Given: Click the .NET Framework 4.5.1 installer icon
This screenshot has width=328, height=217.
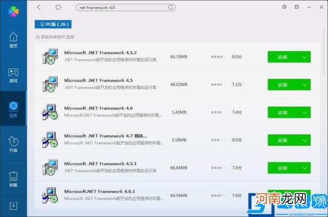Looking at the screenshot, I should (50, 167).
